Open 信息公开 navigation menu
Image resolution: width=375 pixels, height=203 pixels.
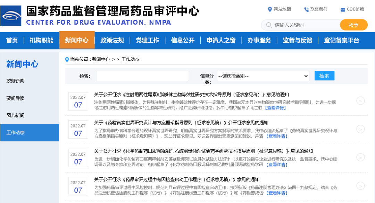tap(183, 41)
